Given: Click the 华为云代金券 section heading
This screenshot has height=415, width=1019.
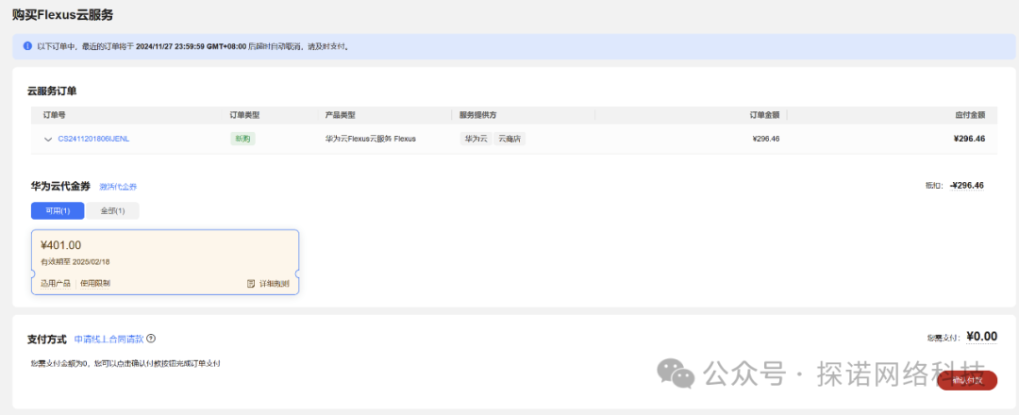Looking at the screenshot, I should pos(60,186).
